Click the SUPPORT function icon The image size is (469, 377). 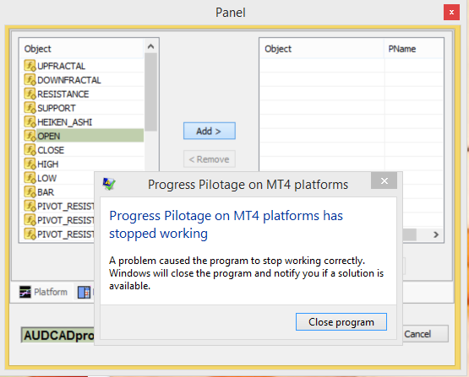(x=30, y=108)
